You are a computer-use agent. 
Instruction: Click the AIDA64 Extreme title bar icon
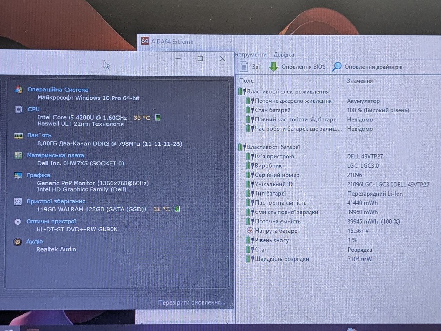pos(145,41)
